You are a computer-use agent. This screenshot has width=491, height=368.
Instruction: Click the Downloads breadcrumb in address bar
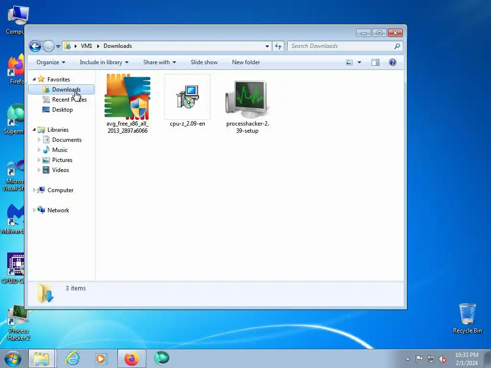(118, 46)
